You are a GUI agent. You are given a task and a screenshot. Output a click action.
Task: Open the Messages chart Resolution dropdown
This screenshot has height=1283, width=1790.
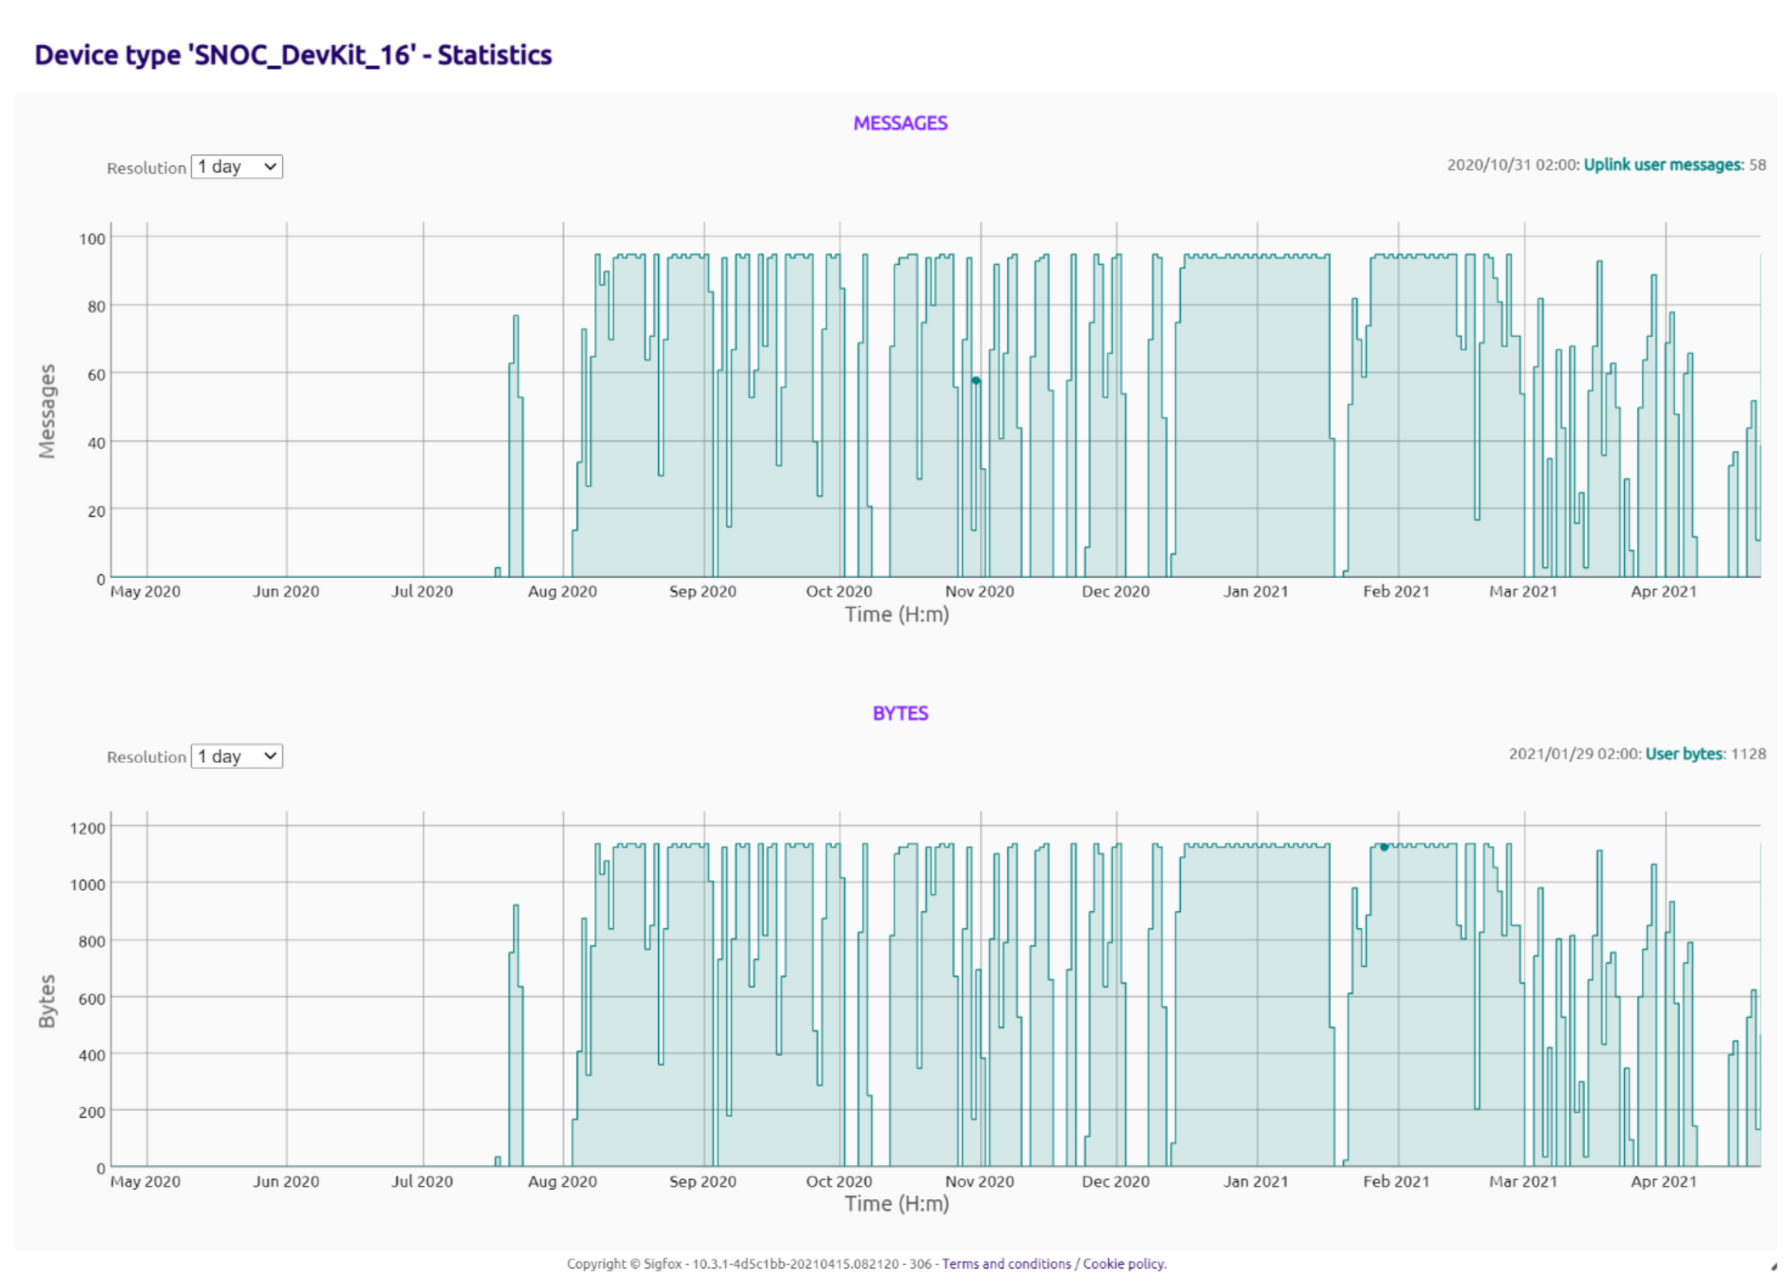pos(236,167)
